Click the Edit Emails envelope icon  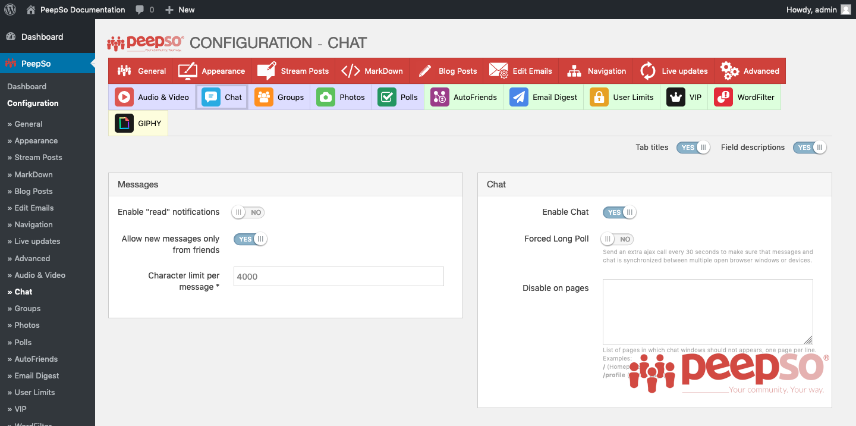point(499,71)
